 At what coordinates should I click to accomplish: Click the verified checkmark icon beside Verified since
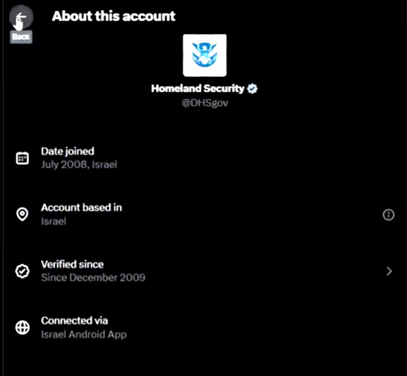pos(22,271)
